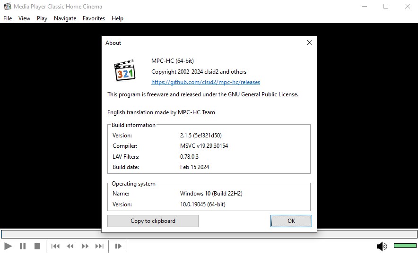Click build date 'Feb 15 2024'

pyautogui.click(x=195, y=167)
